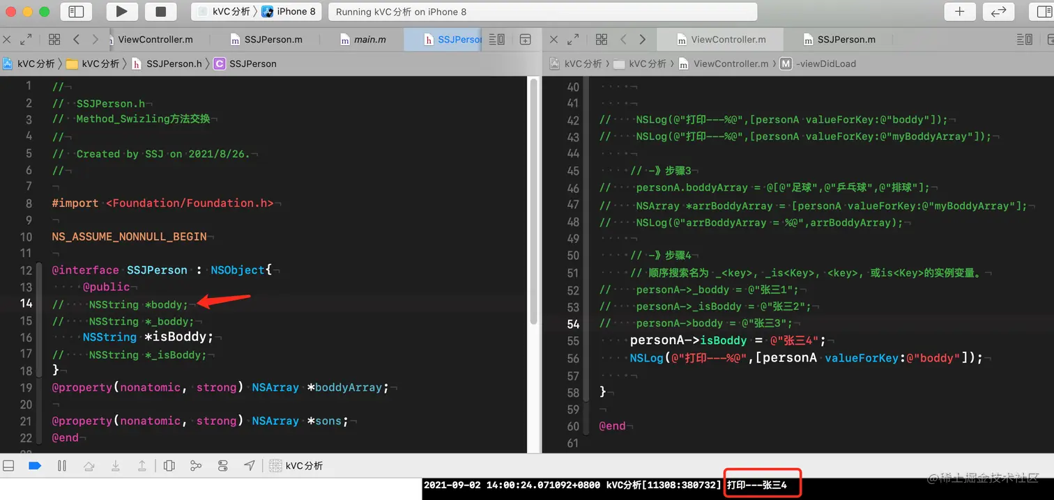The height and width of the screenshot is (500, 1054).
Task: Open related items grid in left editor
Action: tap(54, 40)
